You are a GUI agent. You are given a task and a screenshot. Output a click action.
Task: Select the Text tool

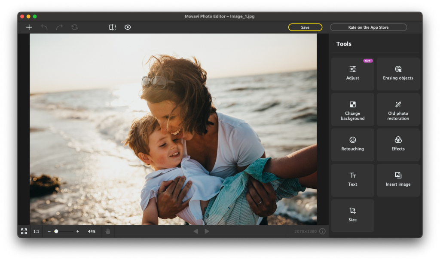(352, 180)
